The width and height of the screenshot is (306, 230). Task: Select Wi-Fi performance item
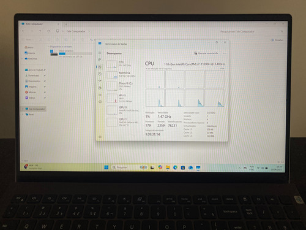pyautogui.click(x=122, y=98)
